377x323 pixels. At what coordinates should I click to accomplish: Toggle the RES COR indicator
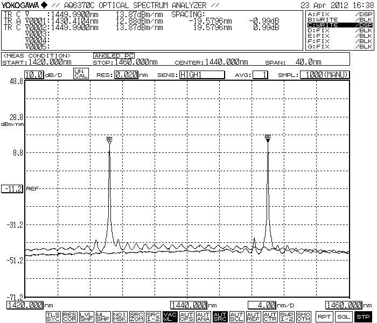69,317
